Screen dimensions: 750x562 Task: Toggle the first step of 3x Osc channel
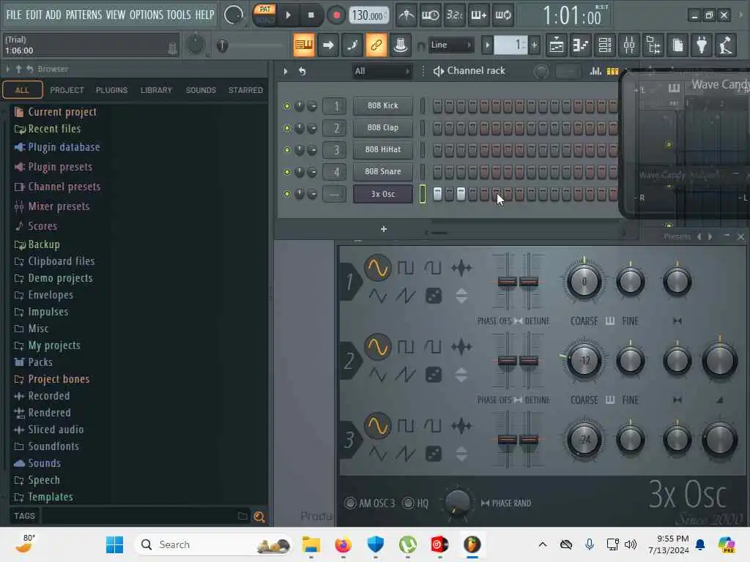(x=437, y=194)
